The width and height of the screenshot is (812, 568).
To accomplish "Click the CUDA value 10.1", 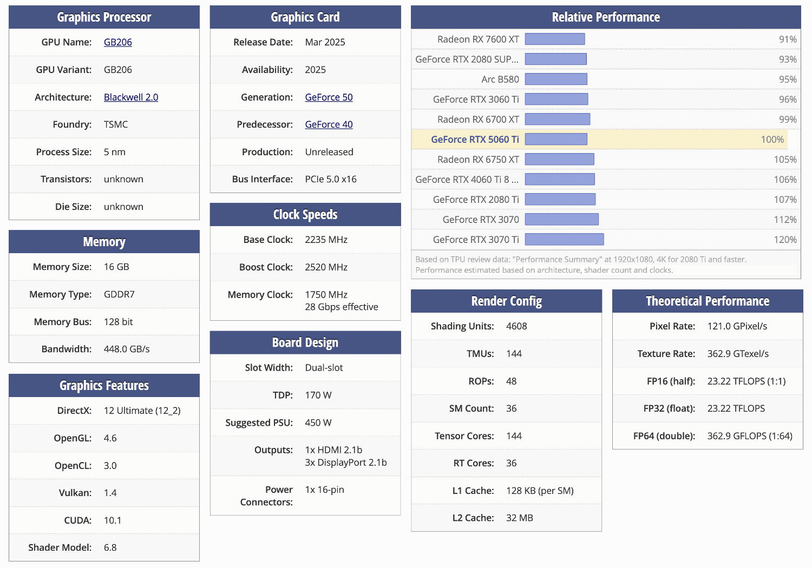I will (113, 520).
